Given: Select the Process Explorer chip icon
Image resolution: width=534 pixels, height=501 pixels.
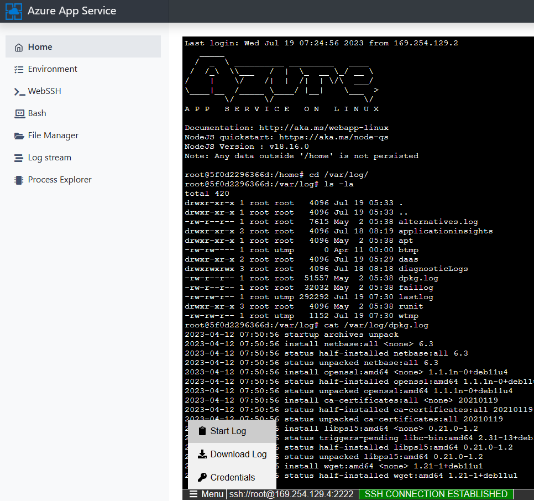Looking at the screenshot, I should pos(19,180).
